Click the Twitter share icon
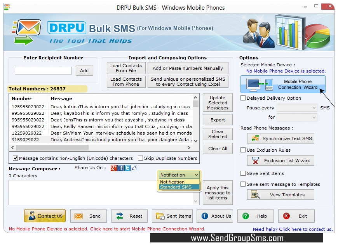 127,168
